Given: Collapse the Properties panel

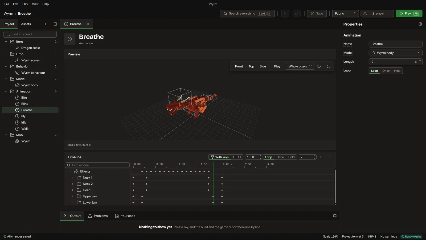Looking at the screenshot, I should tap(420, 24).
